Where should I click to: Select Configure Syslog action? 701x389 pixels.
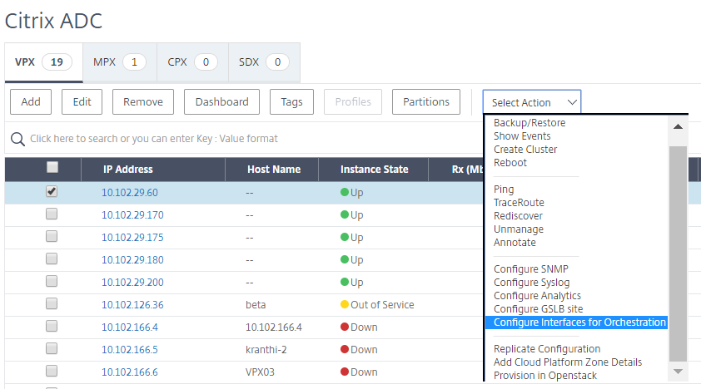coord(531,283)
